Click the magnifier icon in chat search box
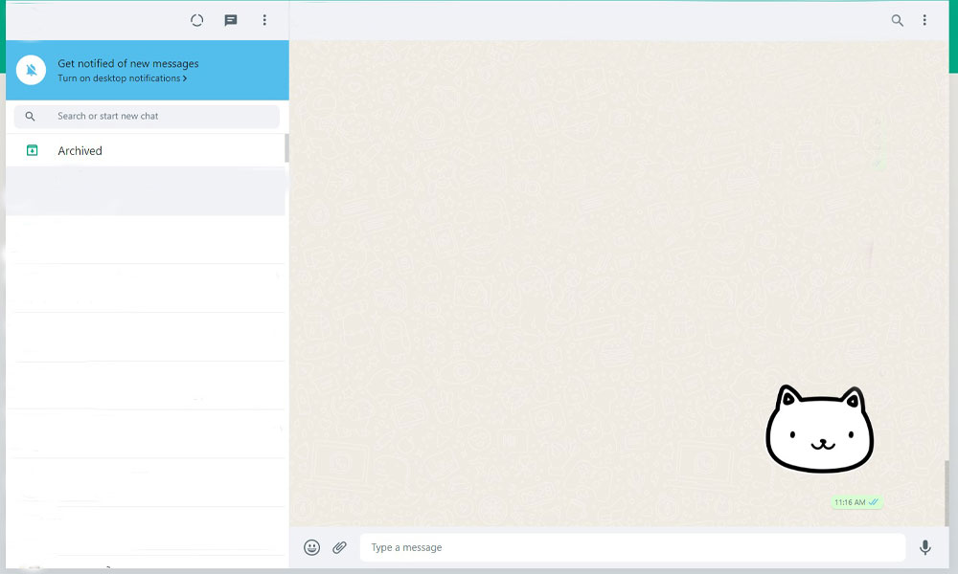The height and width of the screenshot is (574, 958). coord(31,117)
